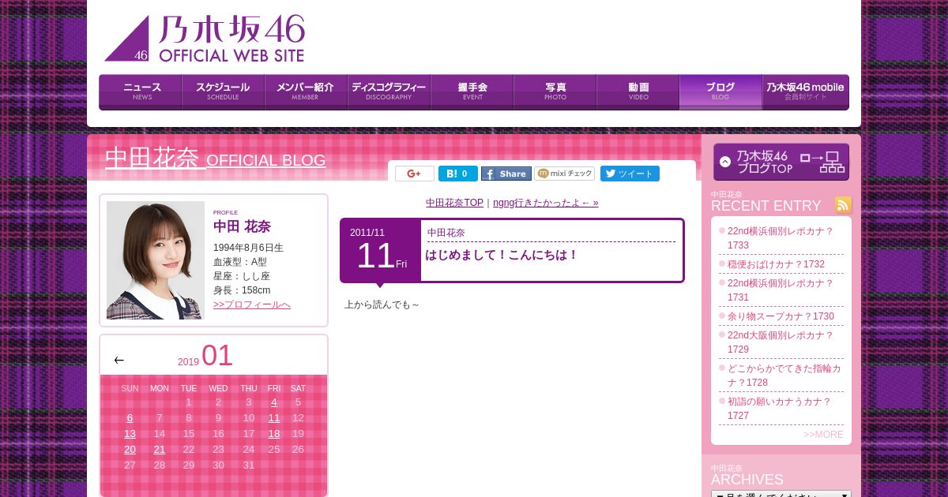
Task: Select calendar date 18
Action: click(274, 434)
